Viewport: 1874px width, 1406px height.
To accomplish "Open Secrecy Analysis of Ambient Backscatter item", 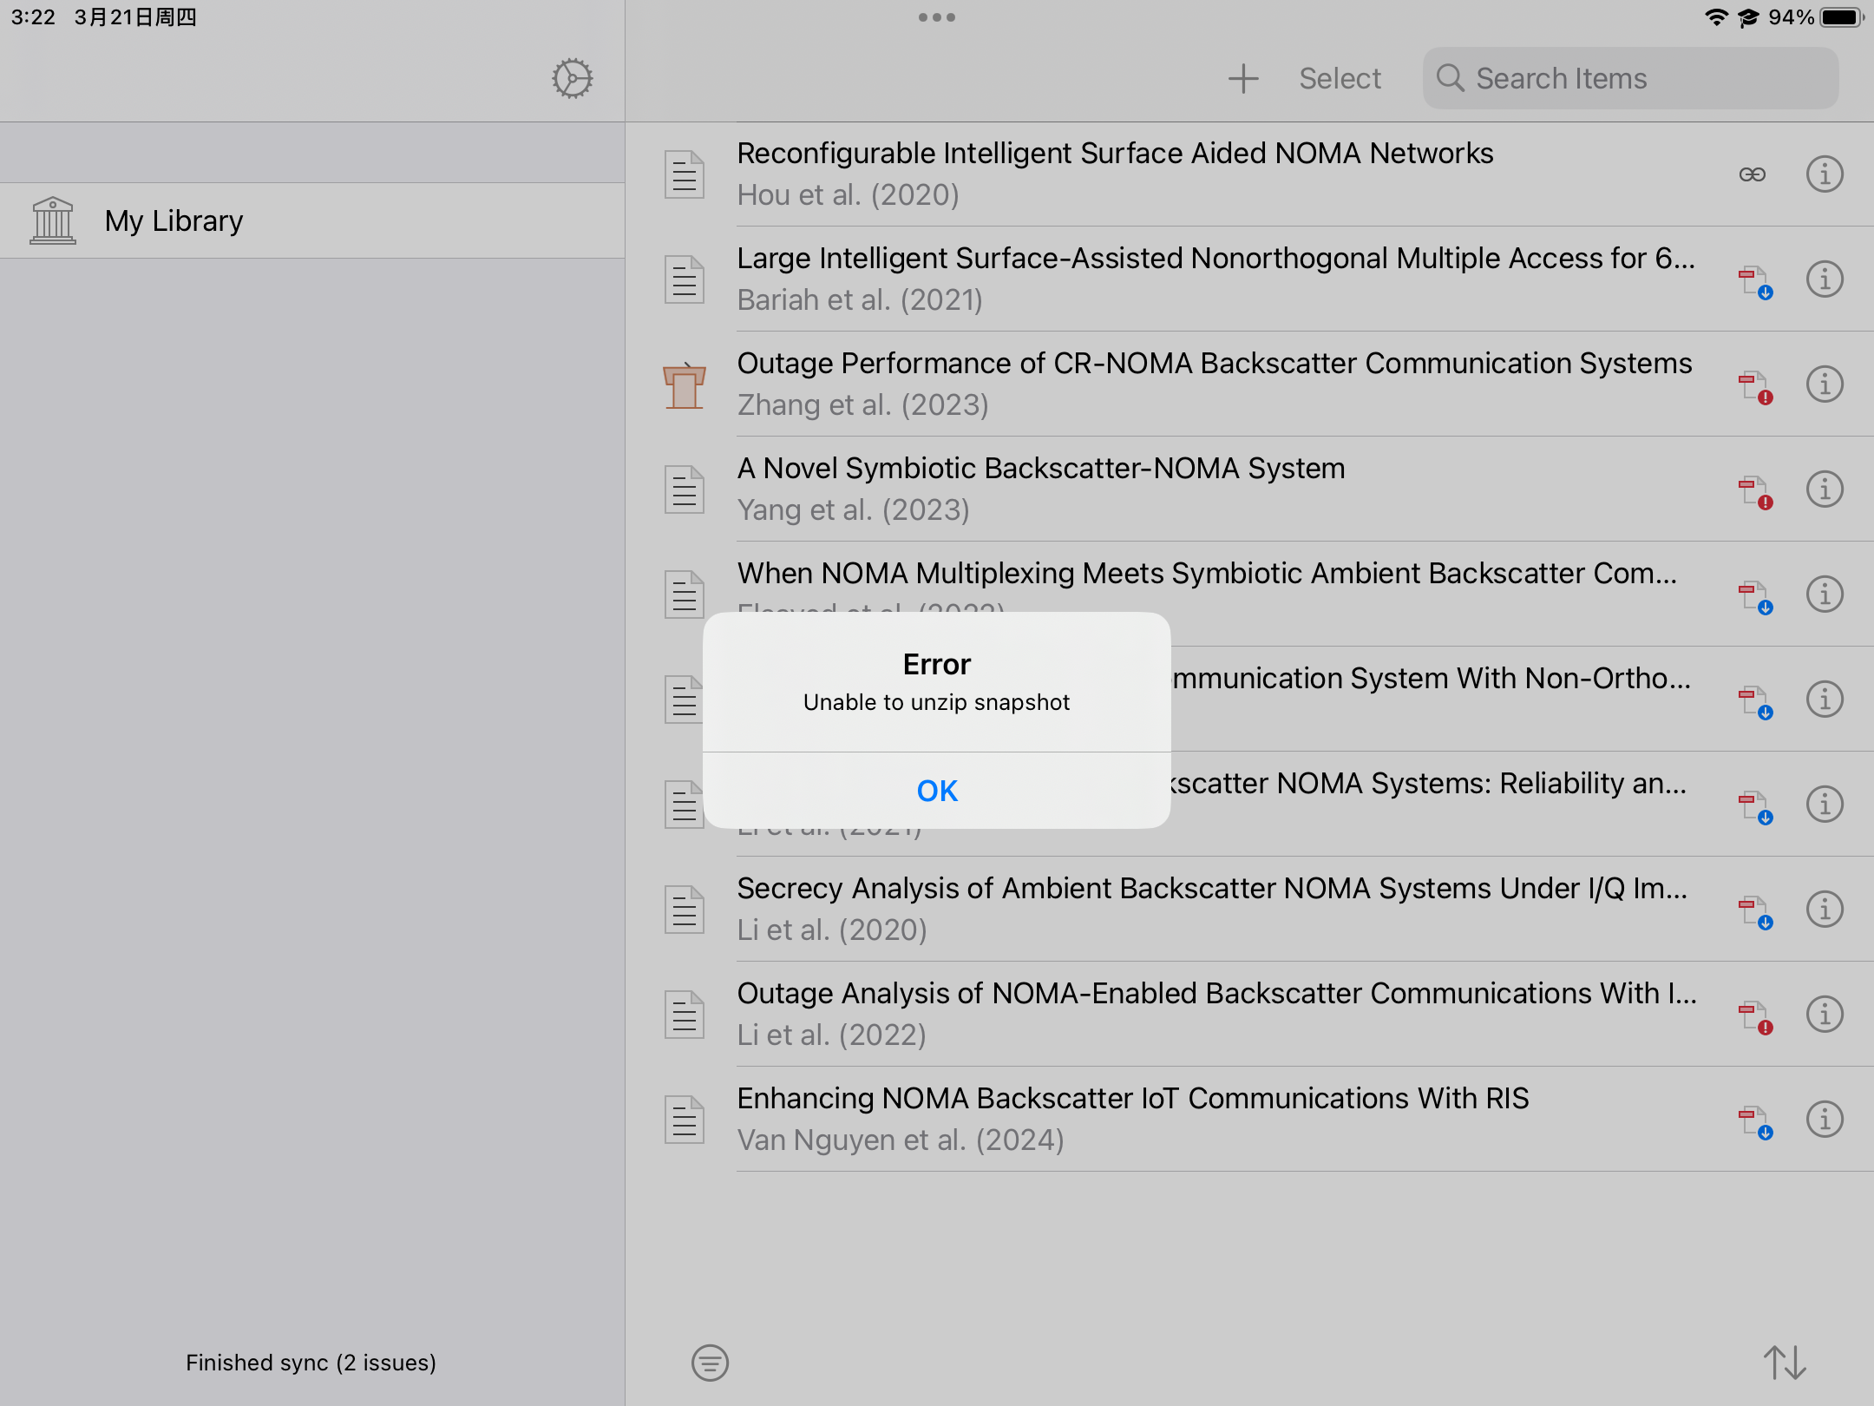I will (1211, 889).
